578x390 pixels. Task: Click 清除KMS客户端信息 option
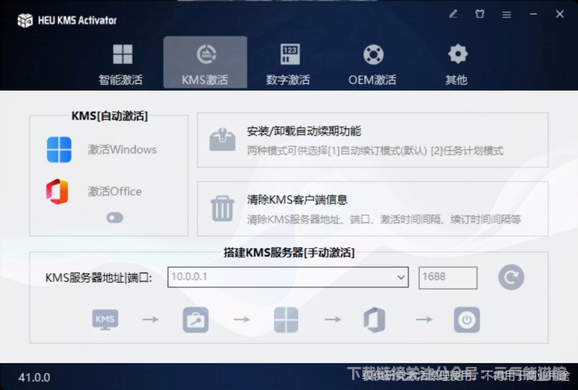click(297, 200)
